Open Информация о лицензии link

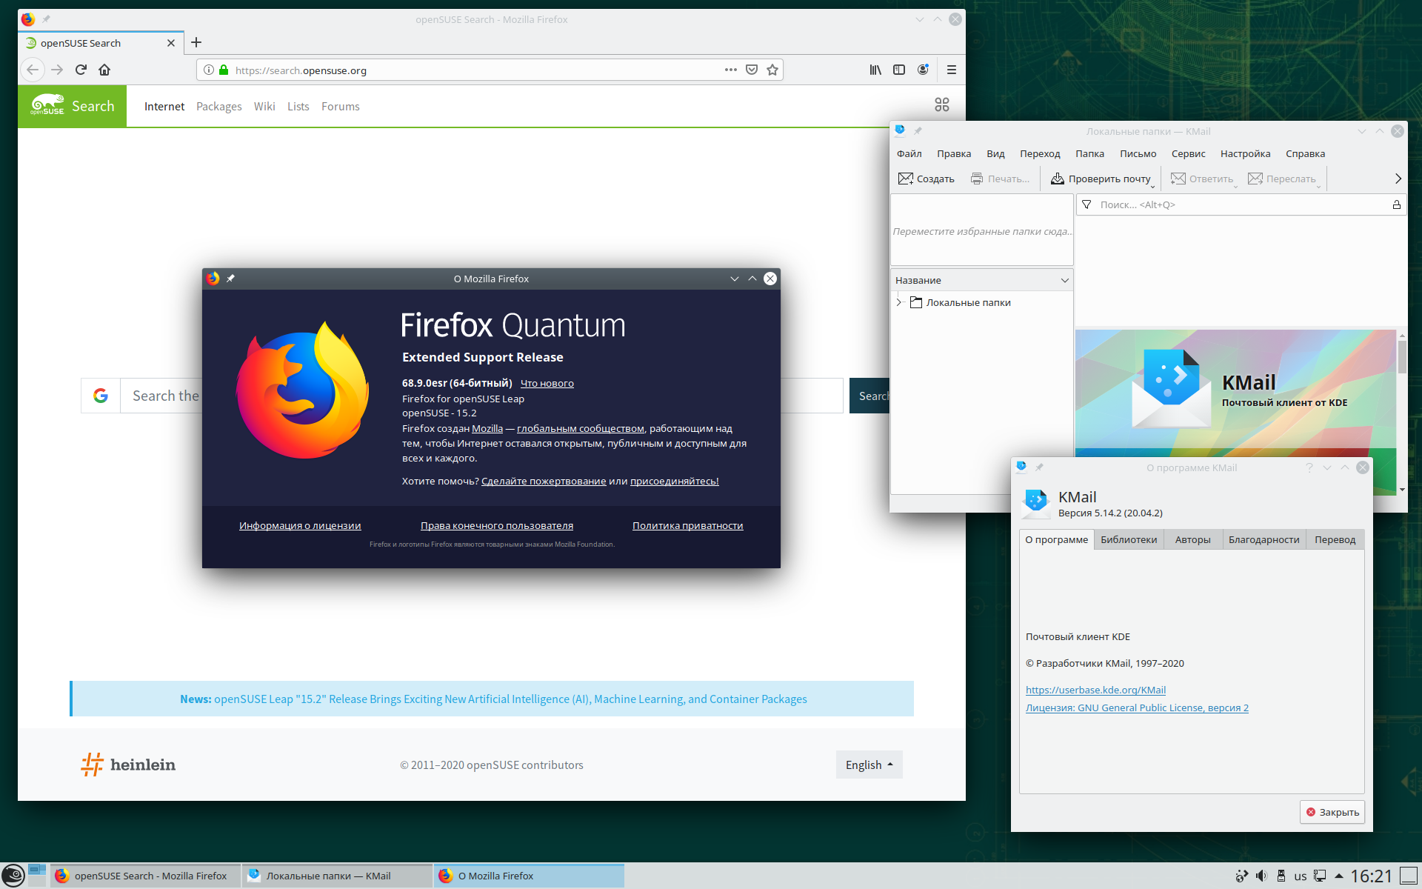[x=300, y=525]
